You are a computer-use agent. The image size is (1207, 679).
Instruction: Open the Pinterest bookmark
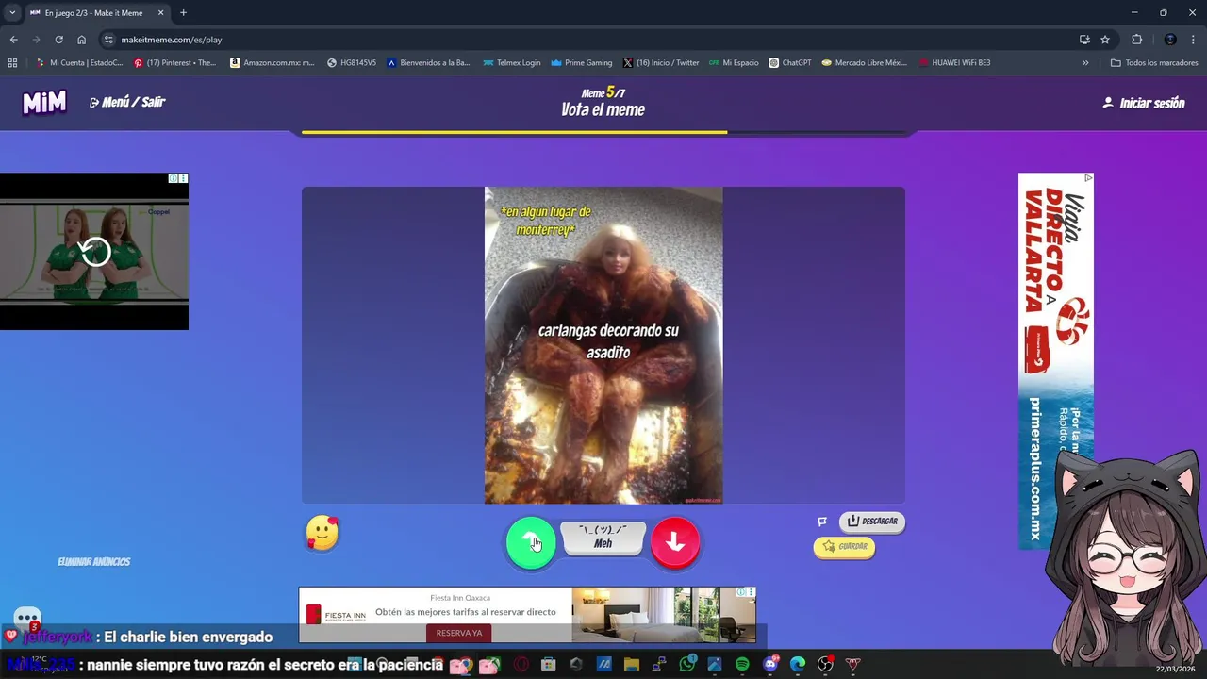(x=175, y=63)
